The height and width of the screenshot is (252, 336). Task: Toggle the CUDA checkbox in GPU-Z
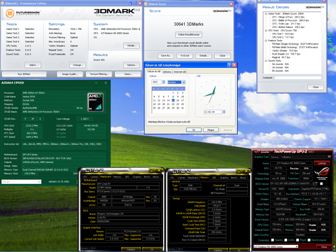click(285, 240)
